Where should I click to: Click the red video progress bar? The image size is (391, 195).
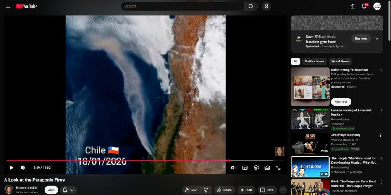click(115, 161)
